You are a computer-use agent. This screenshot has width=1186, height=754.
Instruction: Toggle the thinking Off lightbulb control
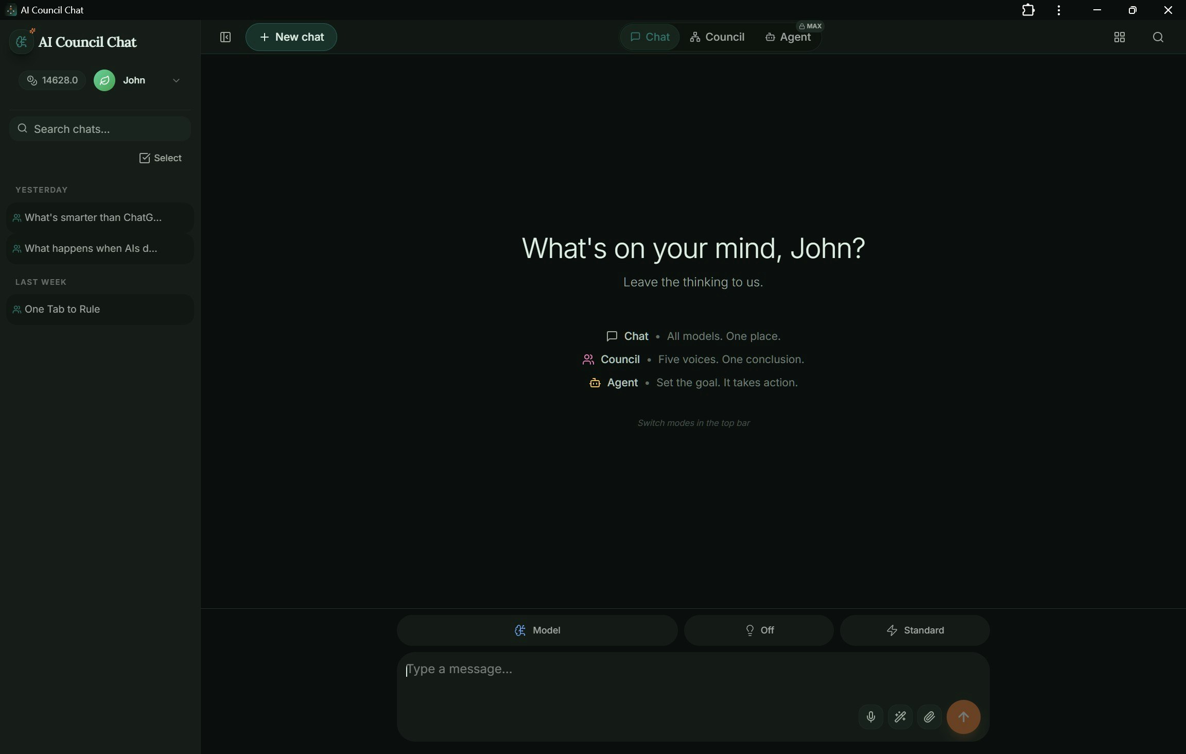pos(759,630)
